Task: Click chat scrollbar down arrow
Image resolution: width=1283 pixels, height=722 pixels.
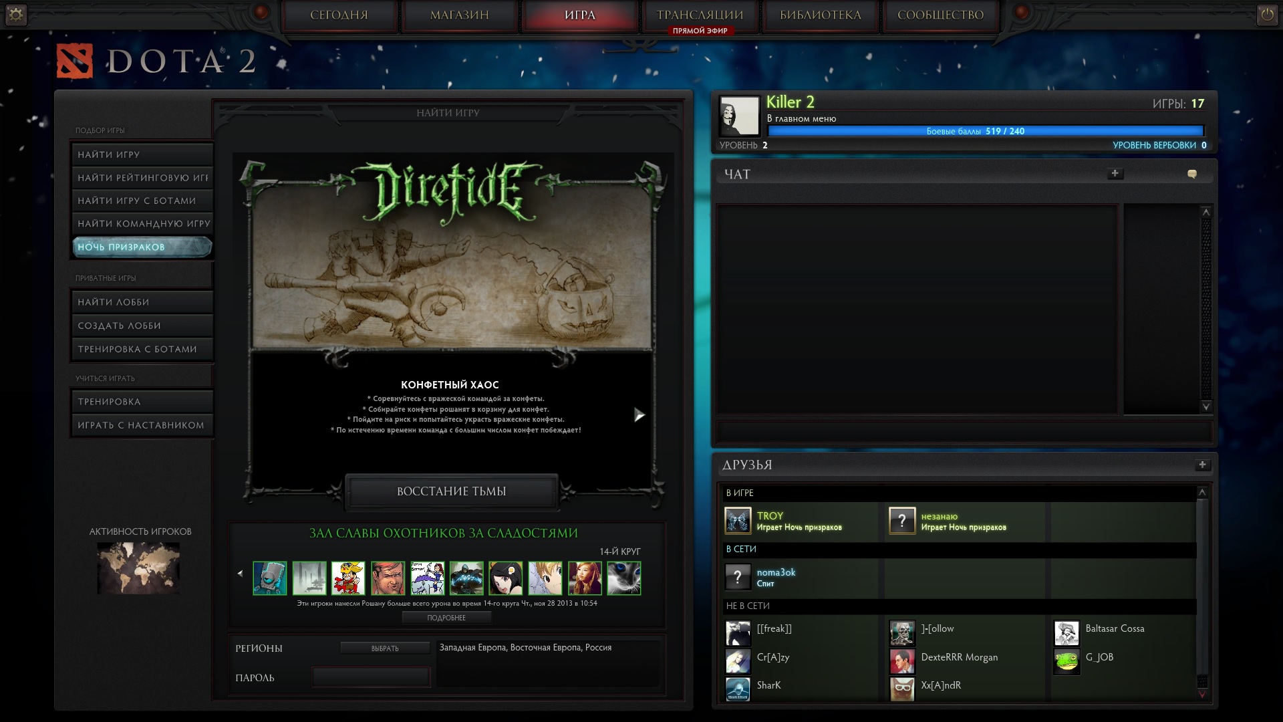Action: 1206,406
